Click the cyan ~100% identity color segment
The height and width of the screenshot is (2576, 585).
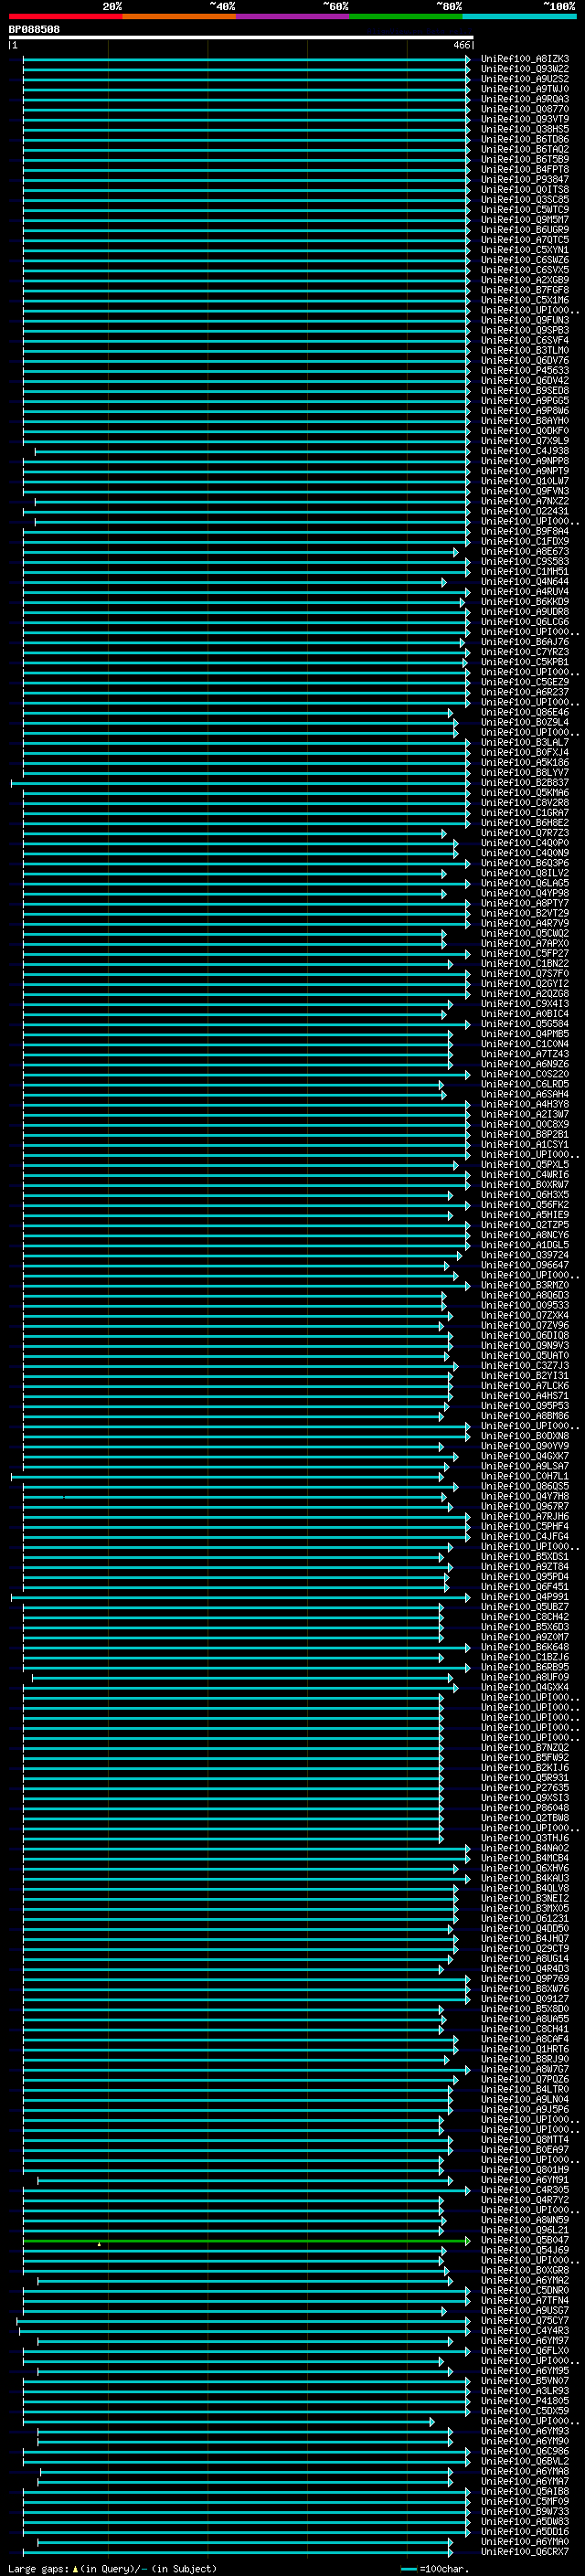coord(519,17)
